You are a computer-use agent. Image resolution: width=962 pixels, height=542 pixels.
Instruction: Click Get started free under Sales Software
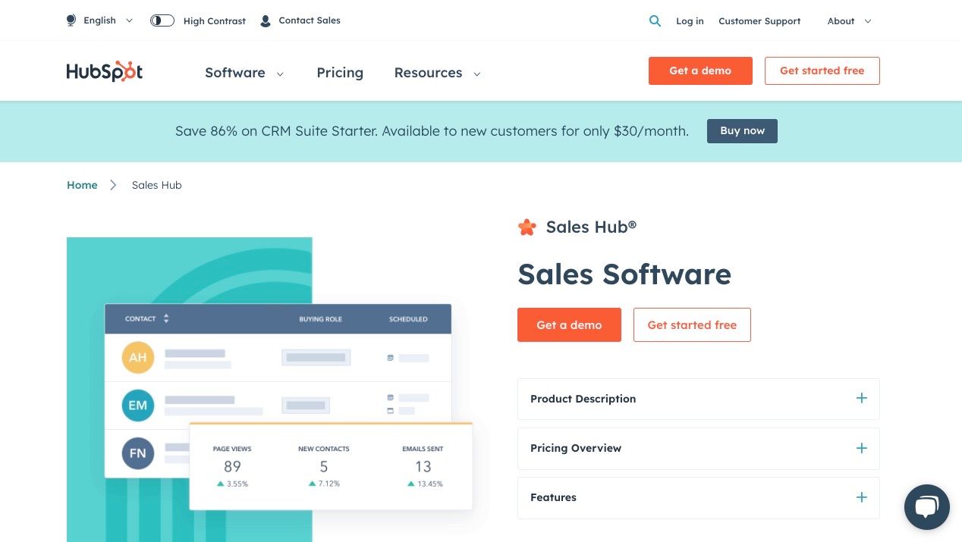pos(692,324)
